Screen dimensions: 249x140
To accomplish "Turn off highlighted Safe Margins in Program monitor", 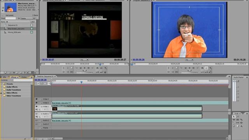I will pos(206,68).
